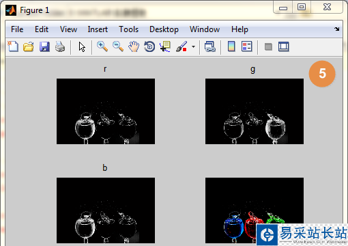The image size is (348, 246).
Task: Open the Edit menu
Action: pyautogui.click(x=42, y=29)
